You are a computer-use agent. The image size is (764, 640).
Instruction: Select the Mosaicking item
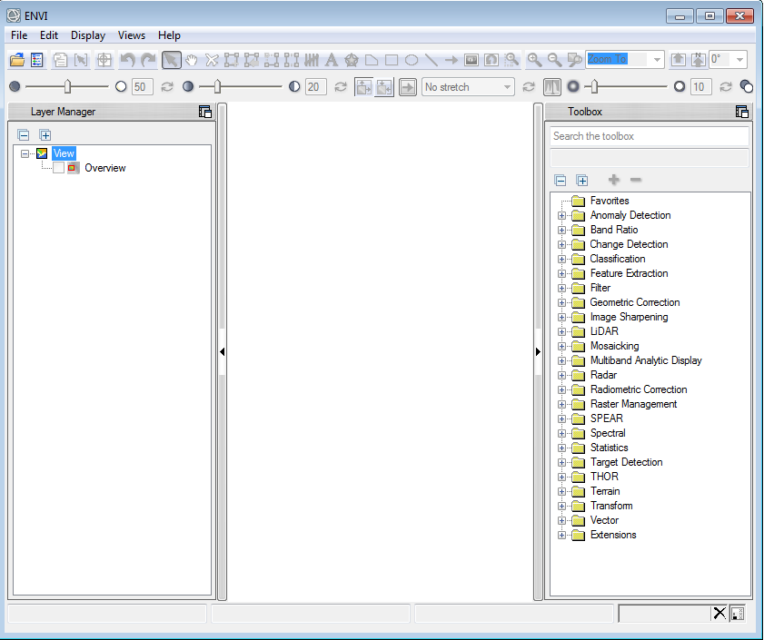tap(614, 346)
